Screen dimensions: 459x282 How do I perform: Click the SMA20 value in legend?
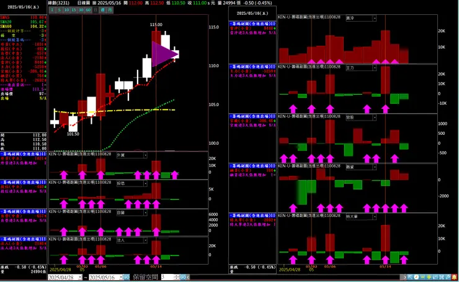(x=37, y=22)
